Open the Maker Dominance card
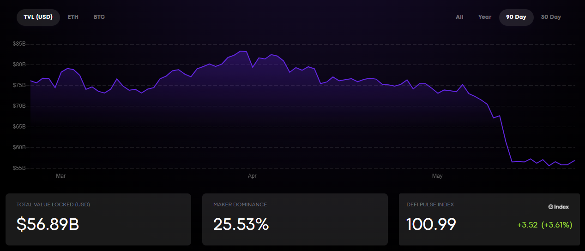585x251 pixels. (295, 219)
